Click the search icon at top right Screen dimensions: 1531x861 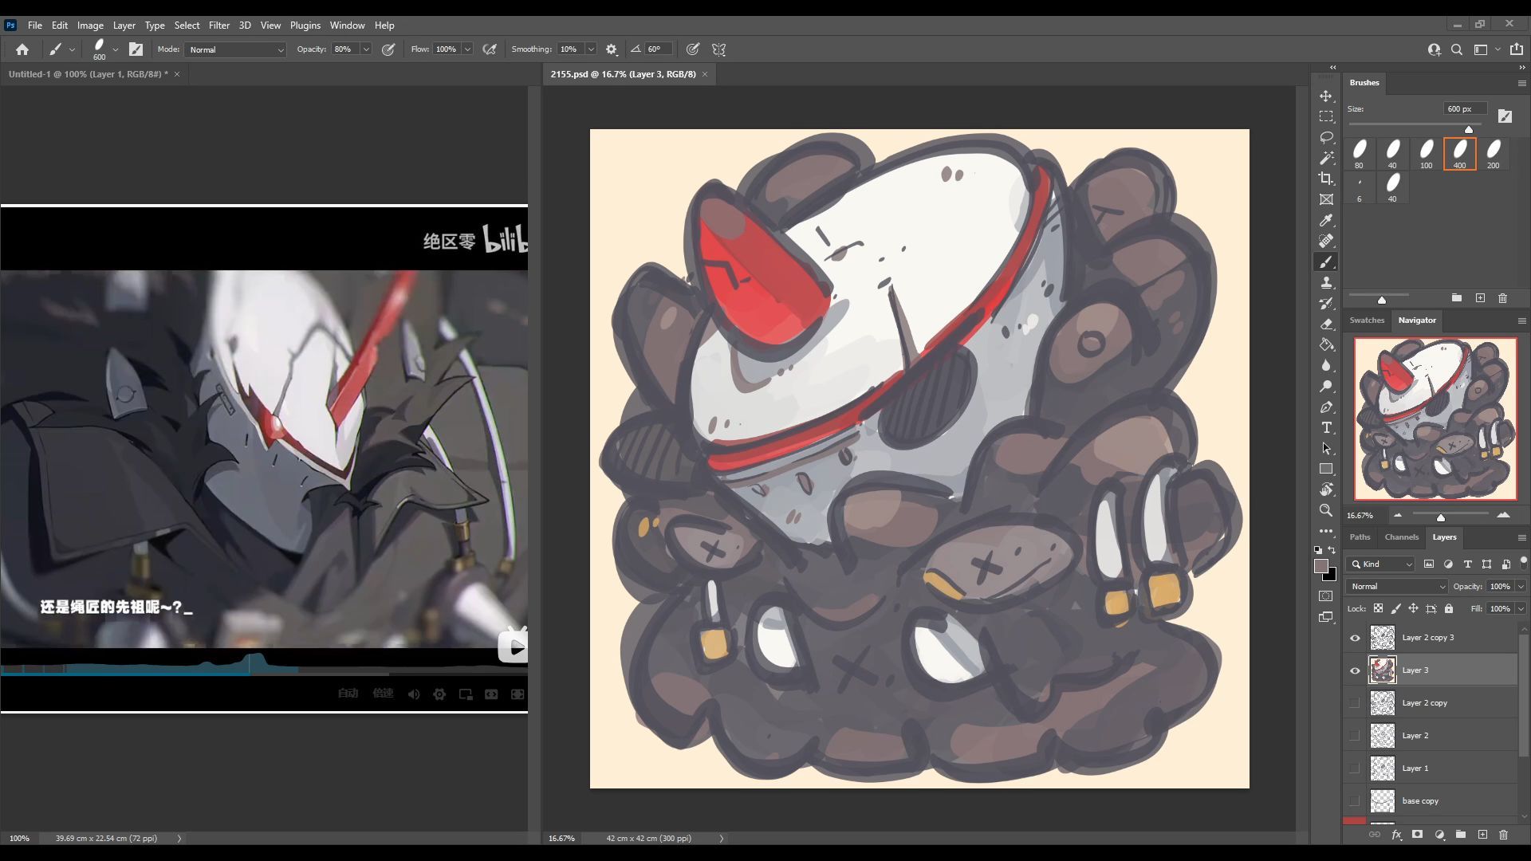pos(1457,49)
